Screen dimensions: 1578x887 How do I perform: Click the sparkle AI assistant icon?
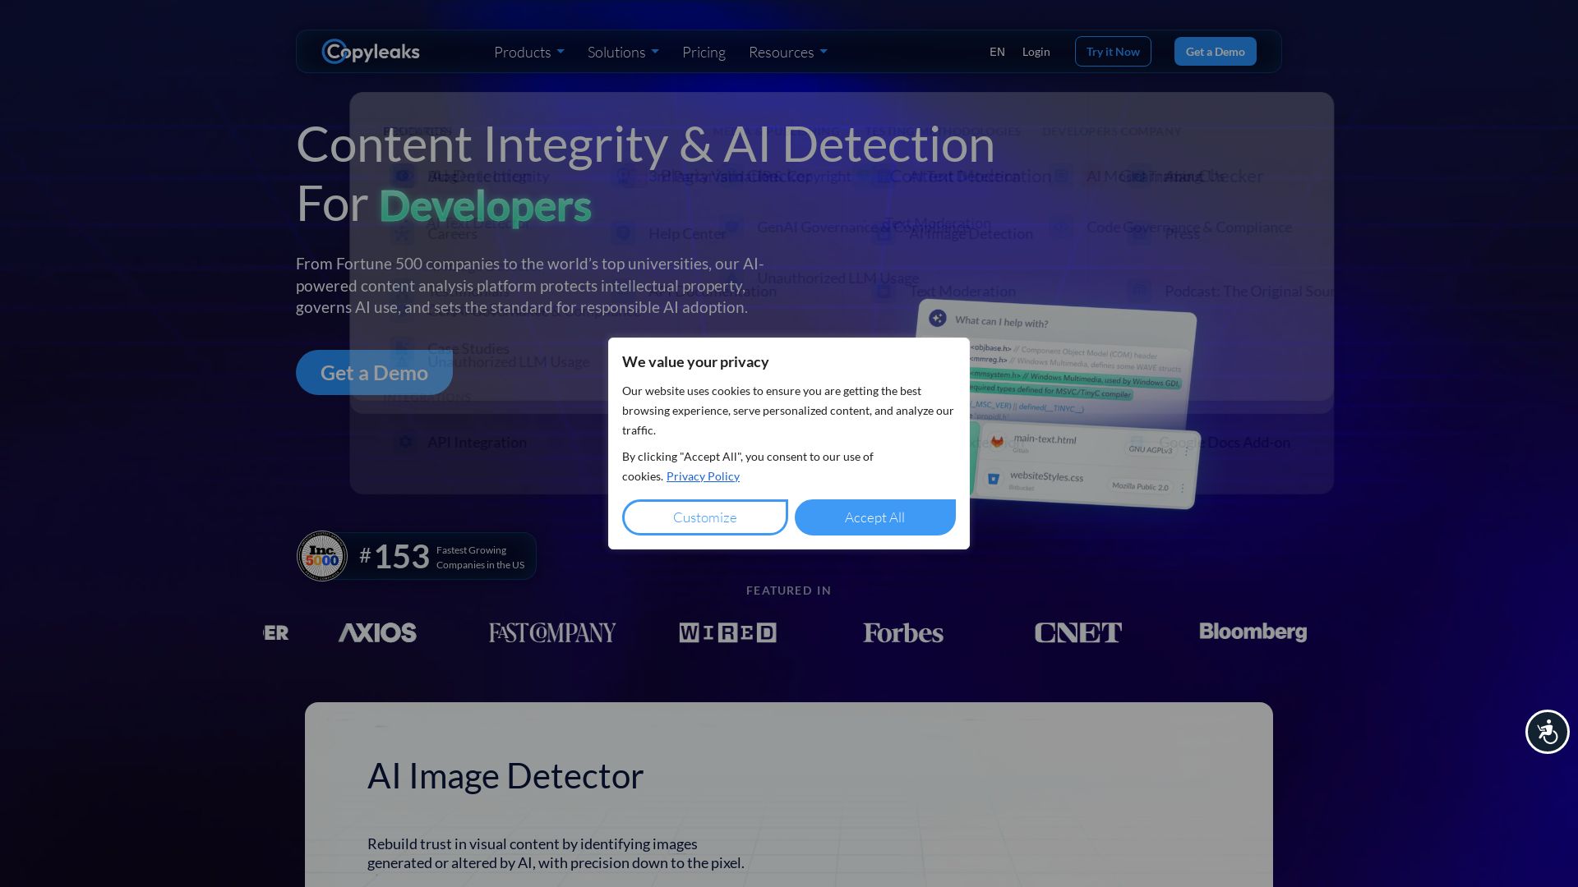(x=937, y=319)
